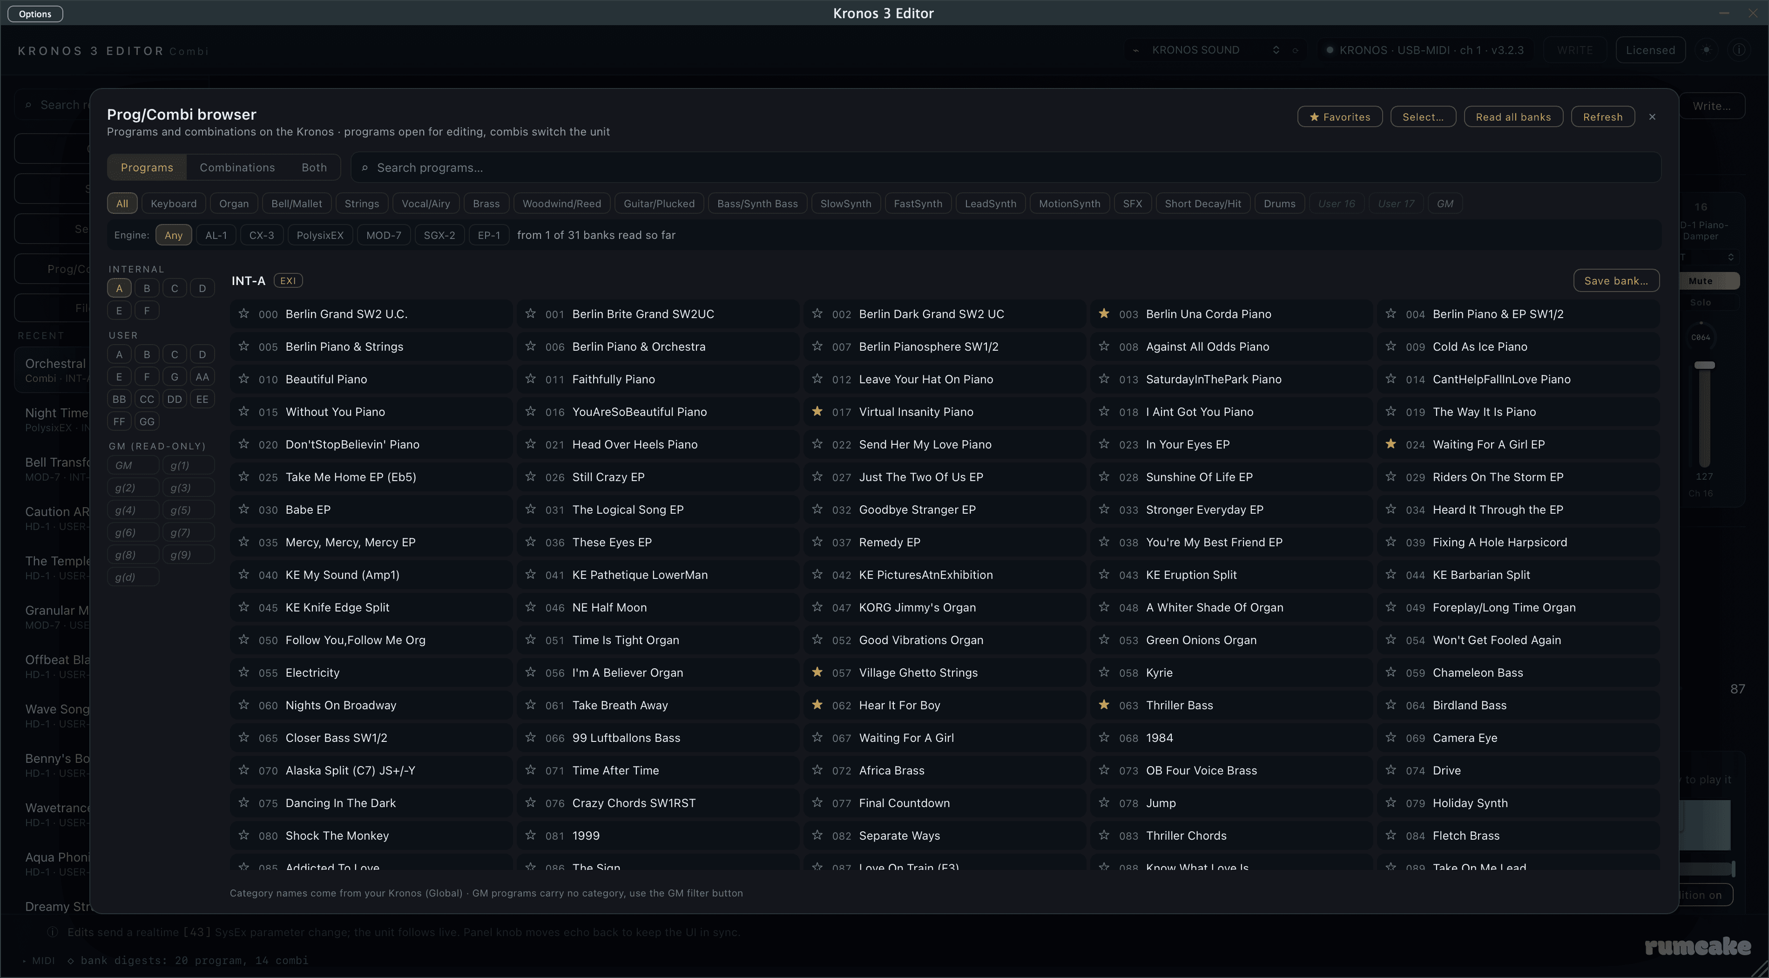Favorite program 047 KORG Jimmy's Organ
This screenshot has height=978, width=1769.
pyautogui.click(x=817, y=607)
